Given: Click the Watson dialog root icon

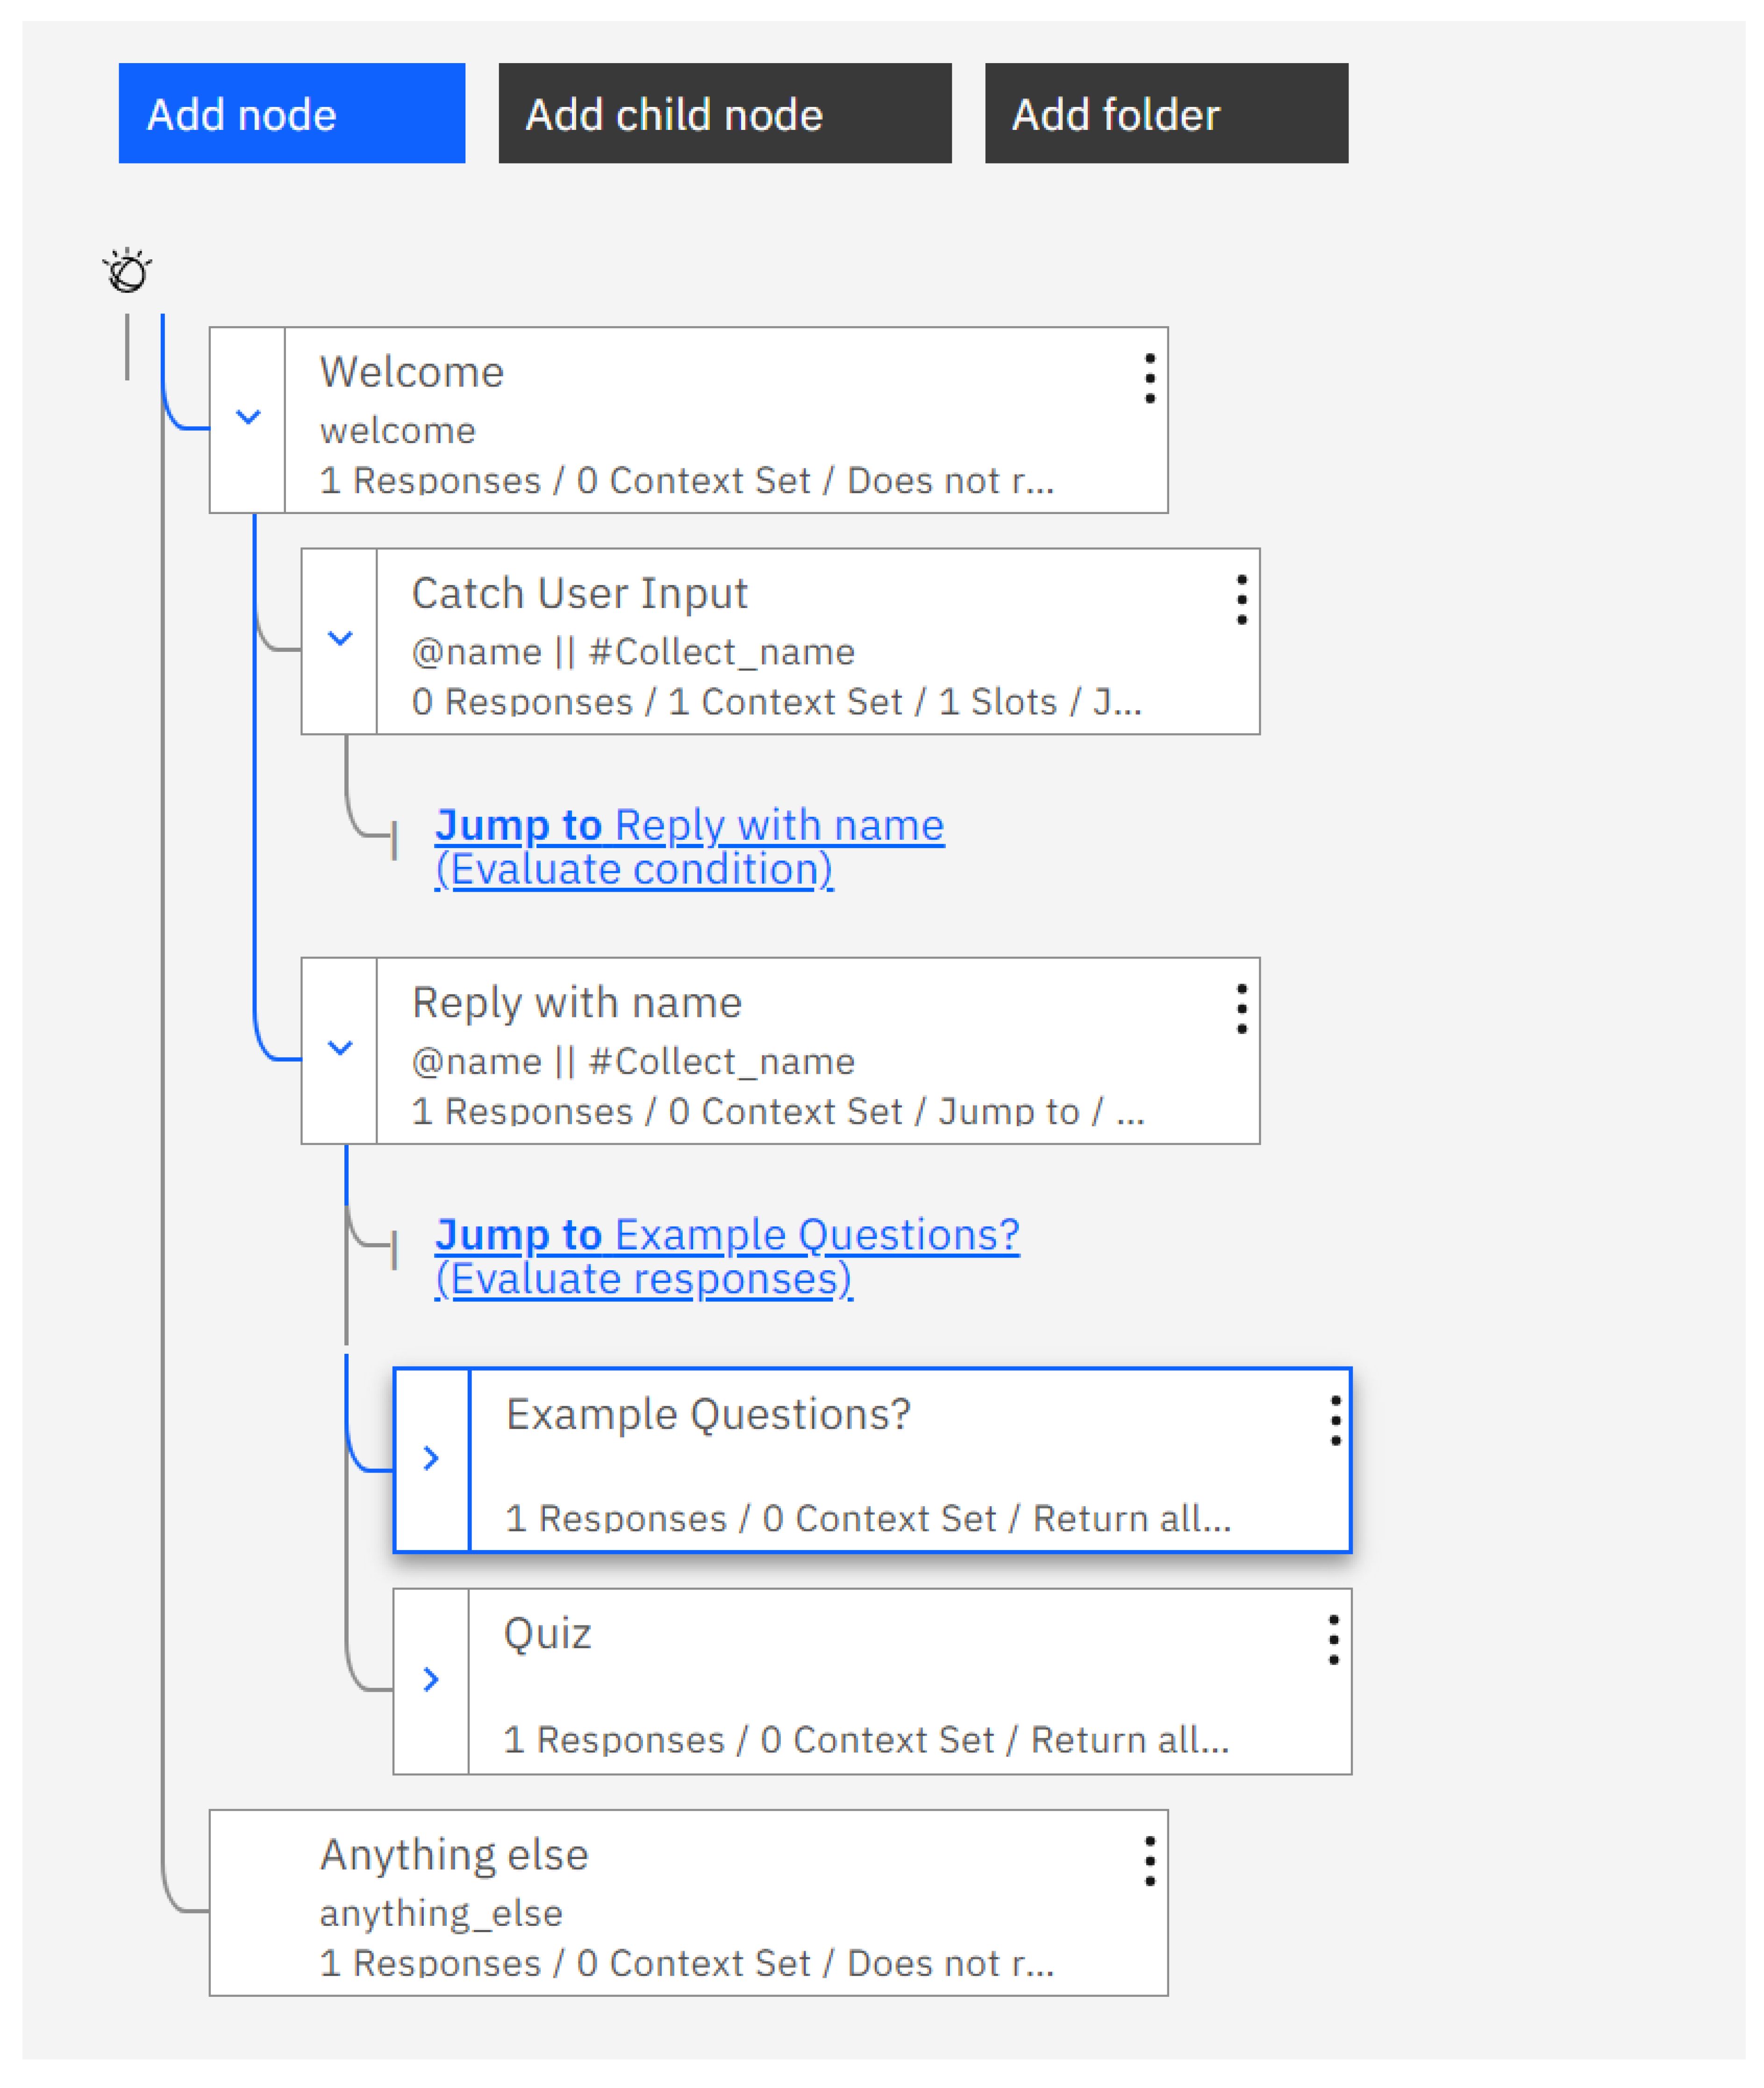Looking at the screenshot, I should coord(128,271).
